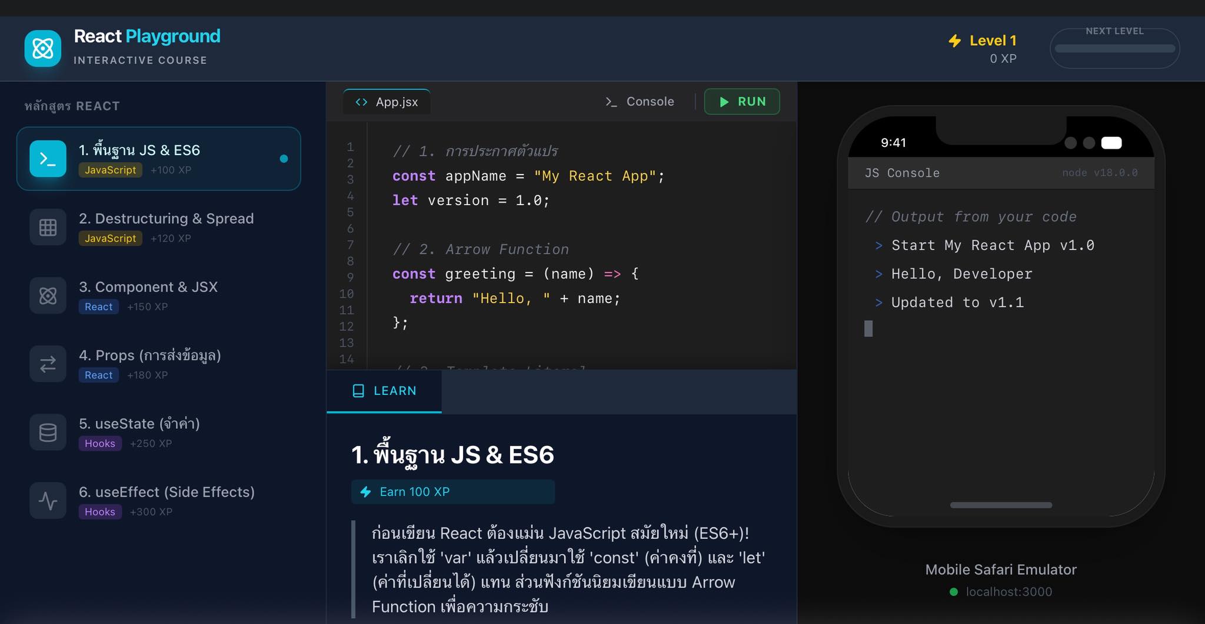Click the 9:41 clock in the emulator
The height and width of the screenshot is (624, 1205).
coord(893,143)
